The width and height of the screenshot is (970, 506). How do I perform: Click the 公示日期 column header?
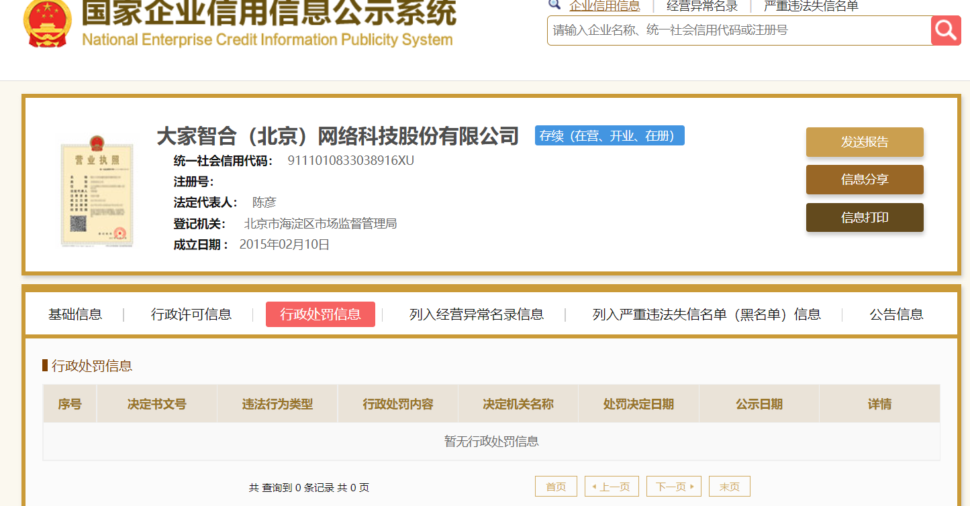tap(759, 404)
